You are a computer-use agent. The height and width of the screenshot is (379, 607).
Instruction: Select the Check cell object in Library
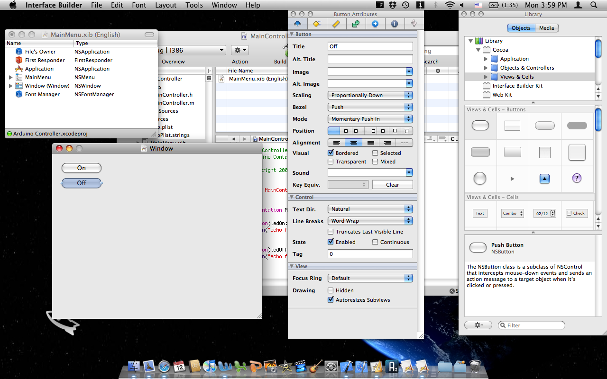pos(576,213)
